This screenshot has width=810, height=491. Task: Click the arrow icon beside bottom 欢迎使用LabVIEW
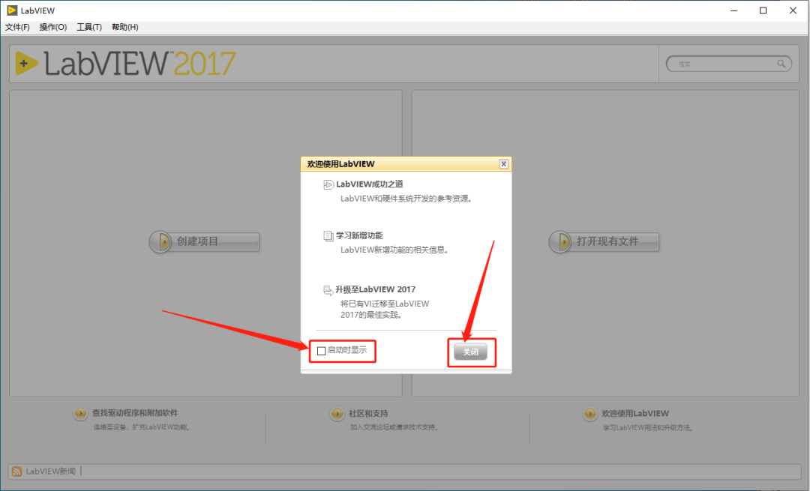point(590,414)
